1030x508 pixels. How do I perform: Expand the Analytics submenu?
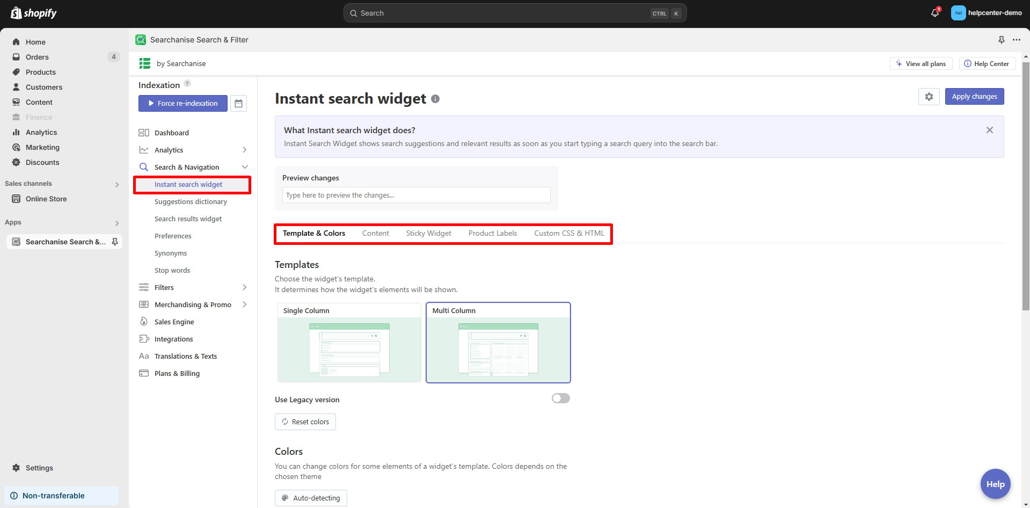point(245,150)
